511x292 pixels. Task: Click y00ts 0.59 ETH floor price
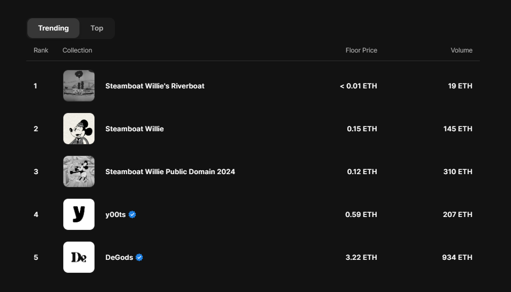pos(361,214)
